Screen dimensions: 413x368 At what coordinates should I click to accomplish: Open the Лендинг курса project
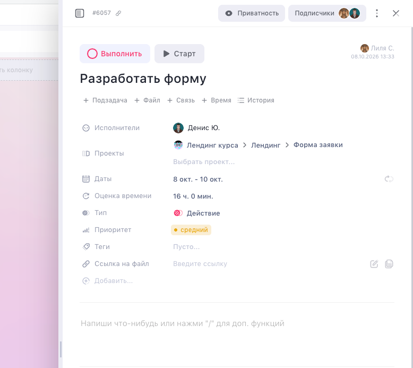pos(212,145)
